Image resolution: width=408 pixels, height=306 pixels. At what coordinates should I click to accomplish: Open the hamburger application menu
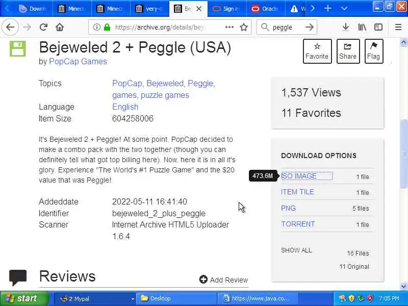click(398, 27)
